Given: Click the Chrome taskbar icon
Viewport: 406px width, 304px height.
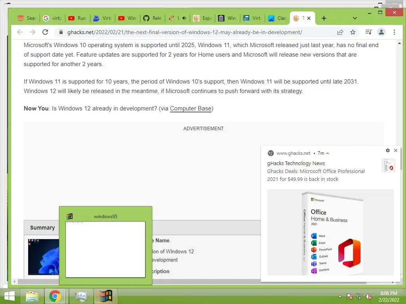Looking at the screenshot, I should click(55, 296).
